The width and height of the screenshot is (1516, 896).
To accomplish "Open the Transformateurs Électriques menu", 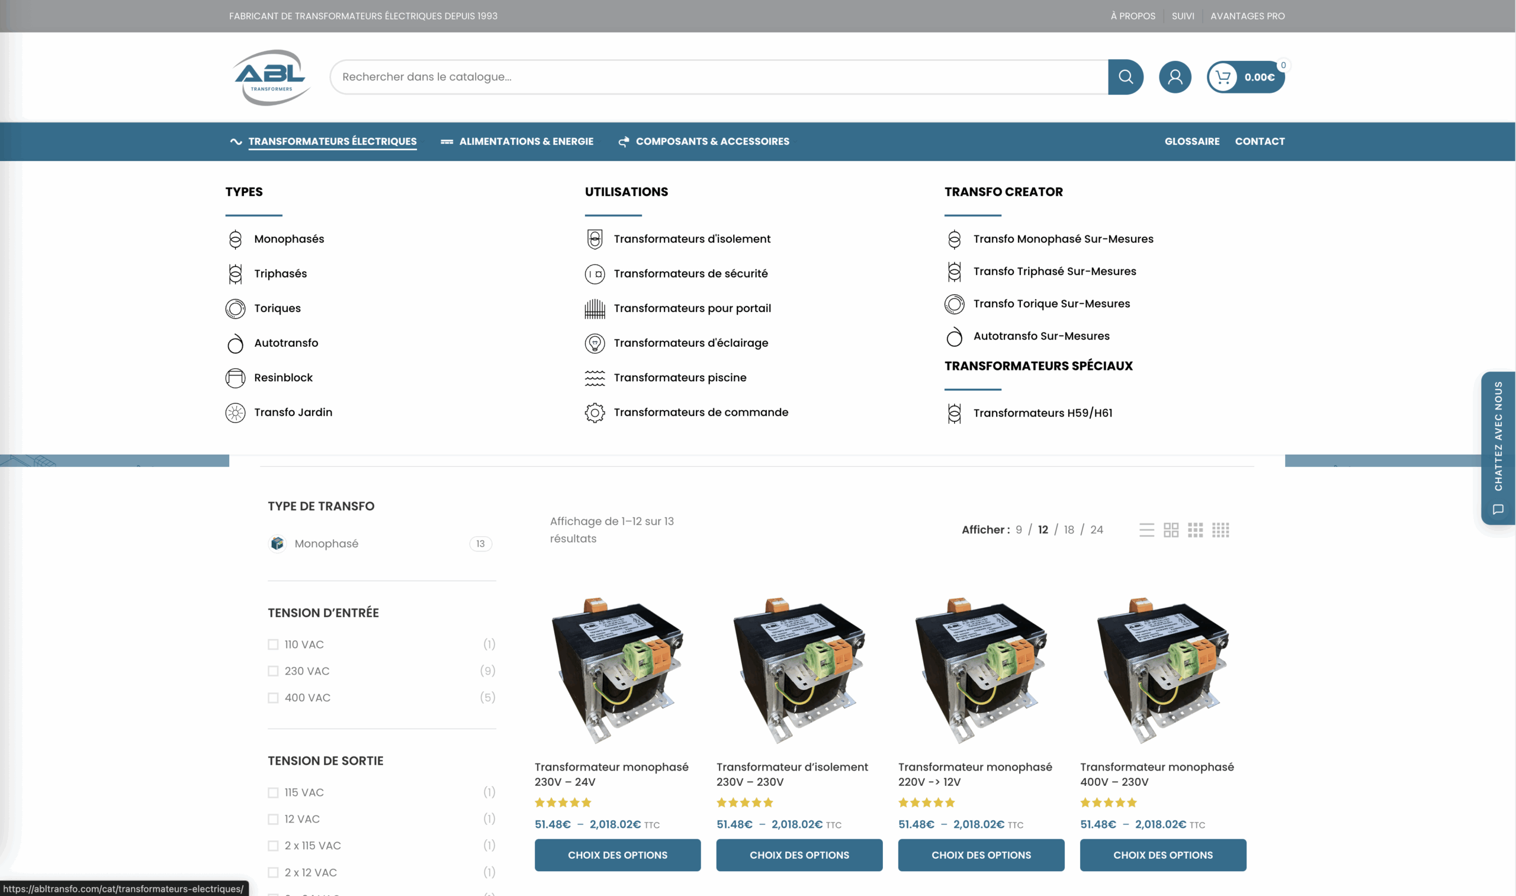I will [x=332, y=141].
